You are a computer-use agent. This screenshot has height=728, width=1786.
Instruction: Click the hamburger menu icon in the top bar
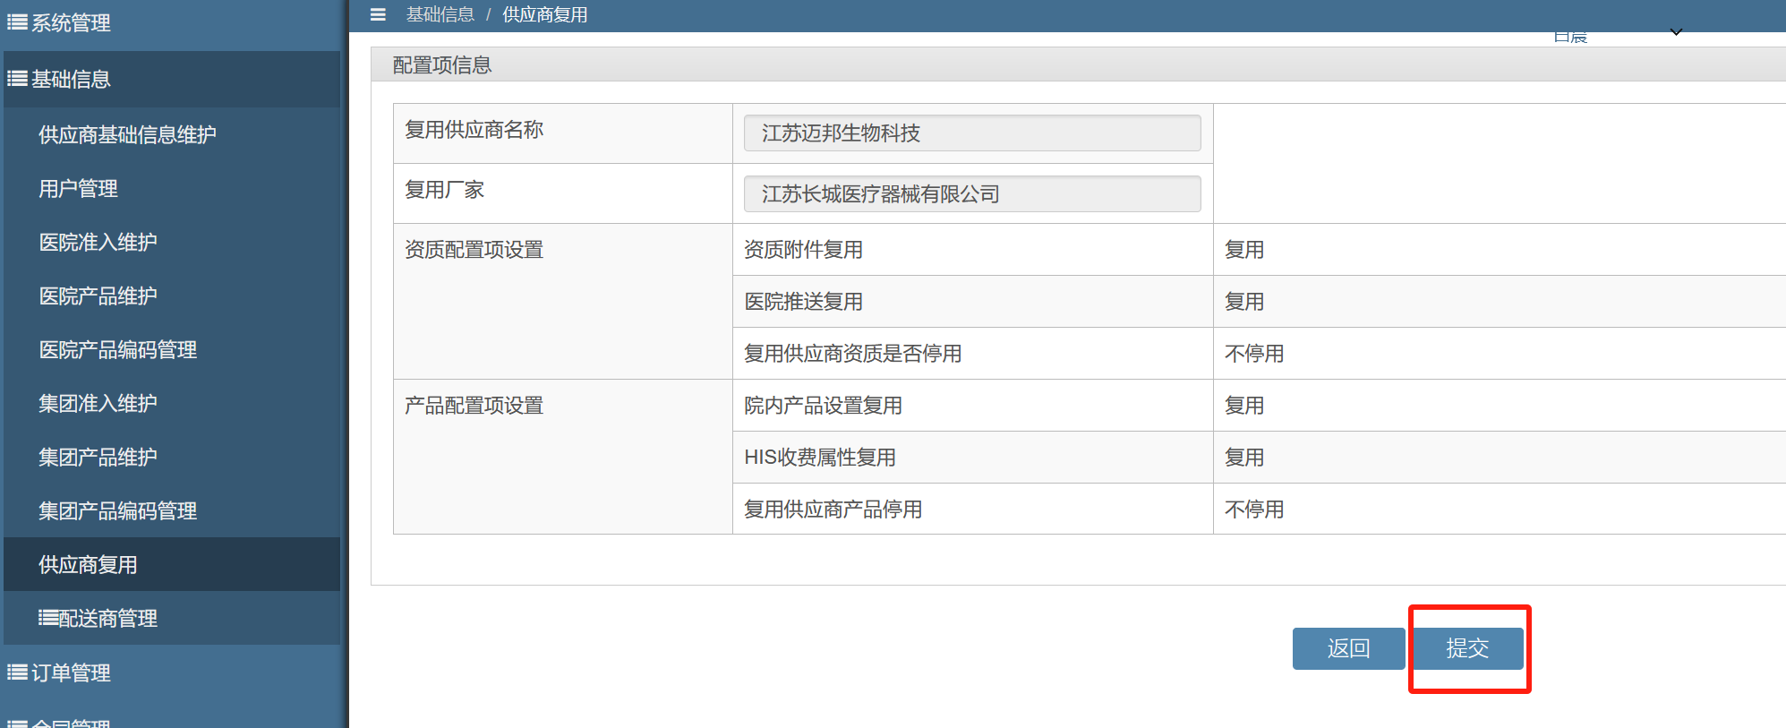(x=378, y=14)
